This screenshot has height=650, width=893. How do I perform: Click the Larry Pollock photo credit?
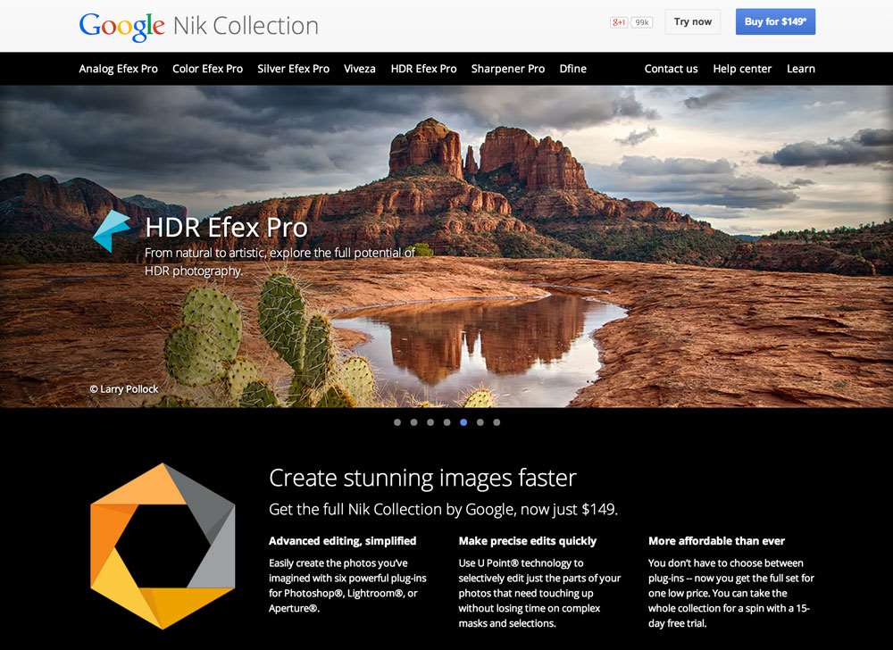click(125, 388)
